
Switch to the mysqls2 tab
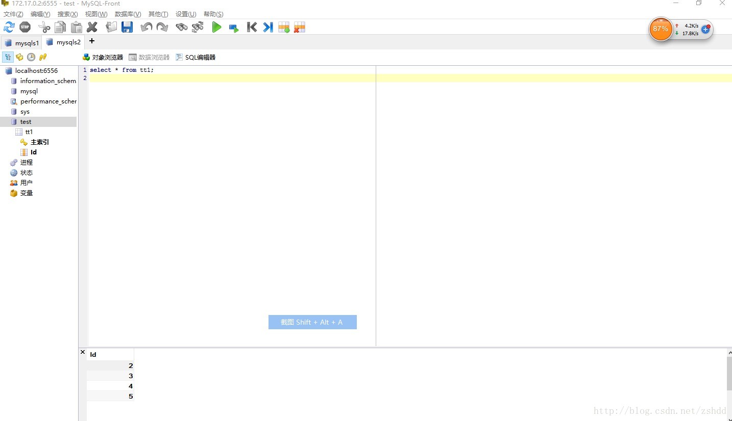63,42
